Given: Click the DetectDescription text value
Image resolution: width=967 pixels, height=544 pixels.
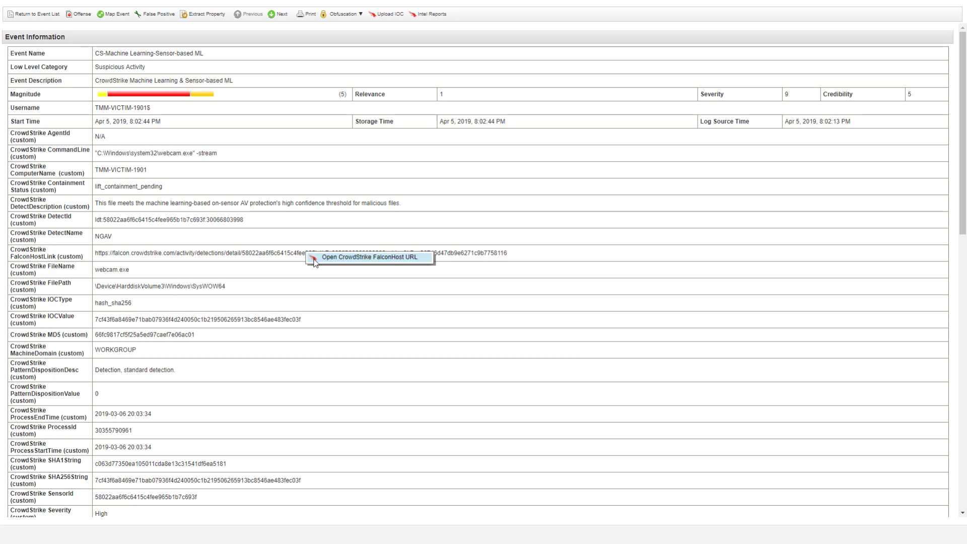Looking at the screenshot, I should [248, 203].
